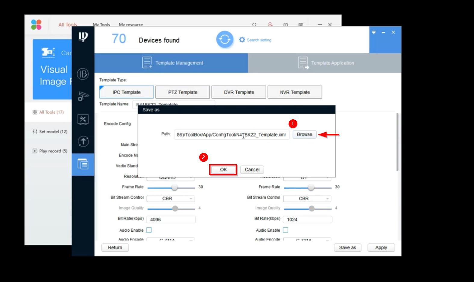Open All Tools tab in ToolBox

[68, 25]
